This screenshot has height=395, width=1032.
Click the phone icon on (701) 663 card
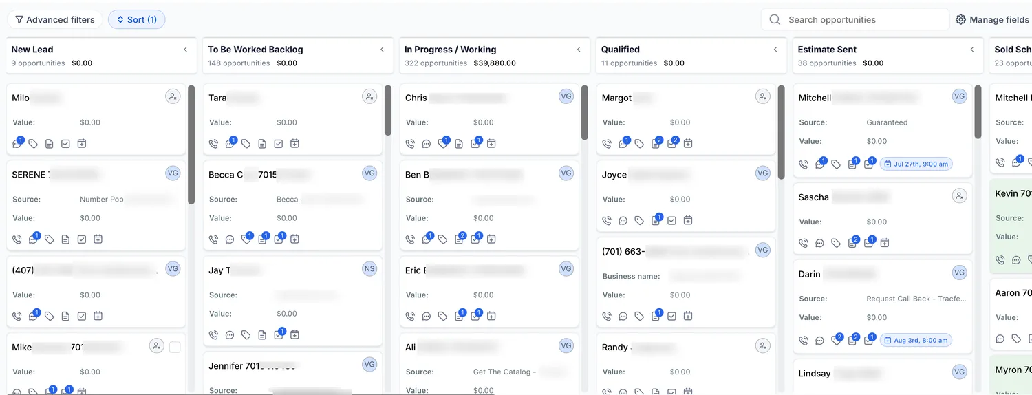coord(608,317)
